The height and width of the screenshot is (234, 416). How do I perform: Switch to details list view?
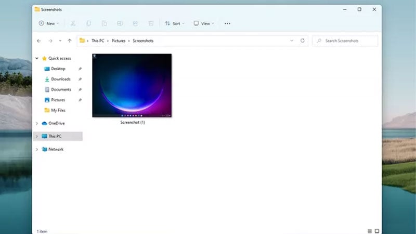pos(370,231)
